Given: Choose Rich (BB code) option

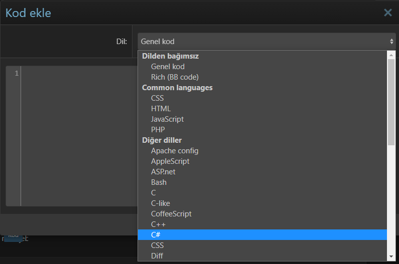Looking at the screenshot, I should pos(175,77).
